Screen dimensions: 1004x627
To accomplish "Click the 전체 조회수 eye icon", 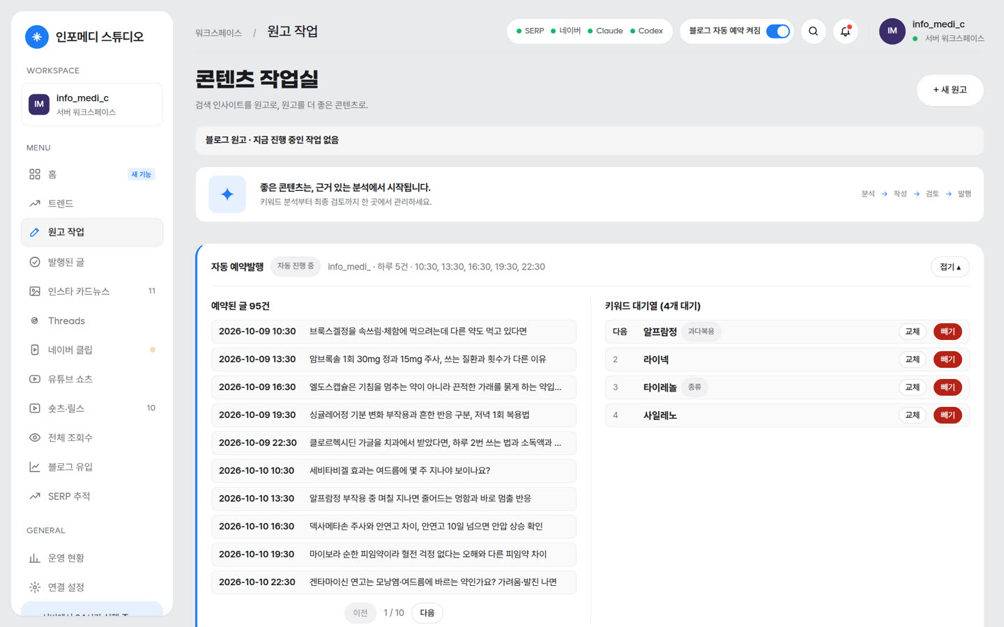I will 35,438.
